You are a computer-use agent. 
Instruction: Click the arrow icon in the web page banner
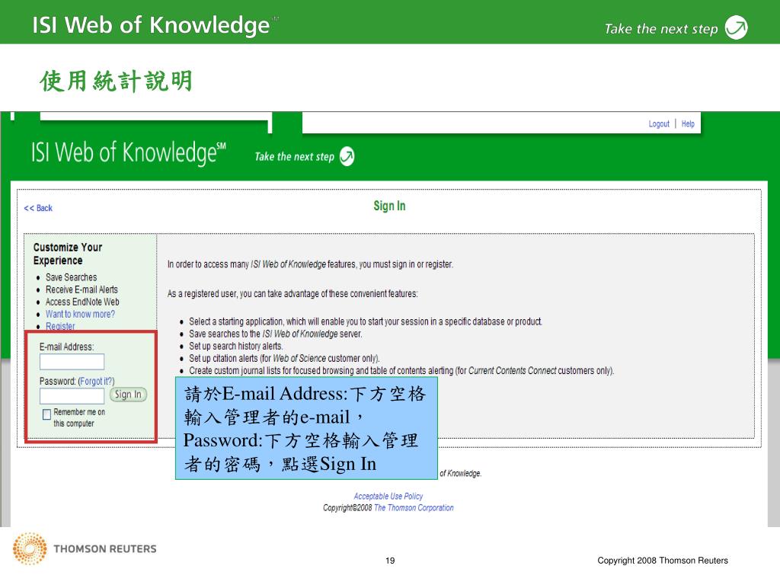(x=347, y=157)
